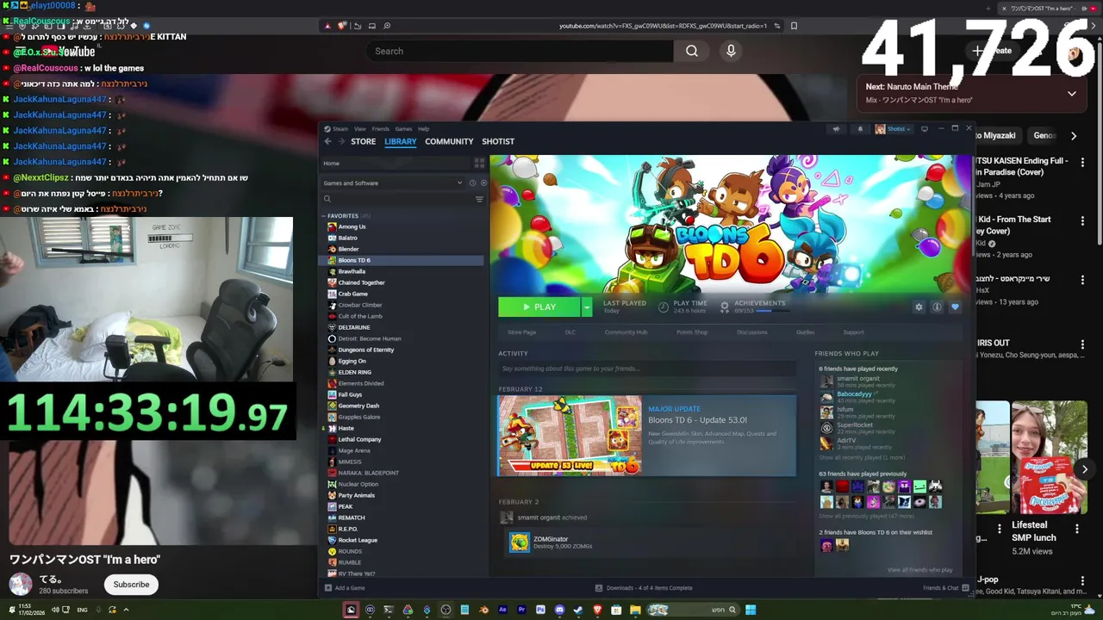Viewport: 1103px width, 620px height.
Task: Expand the YouTube Next up queue chevron
Action: (x=1071, y=93)
